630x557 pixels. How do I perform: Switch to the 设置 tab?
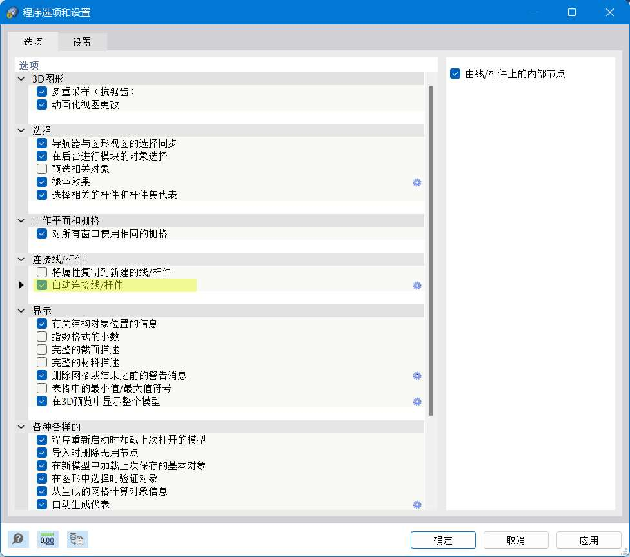tap(83, 41)
